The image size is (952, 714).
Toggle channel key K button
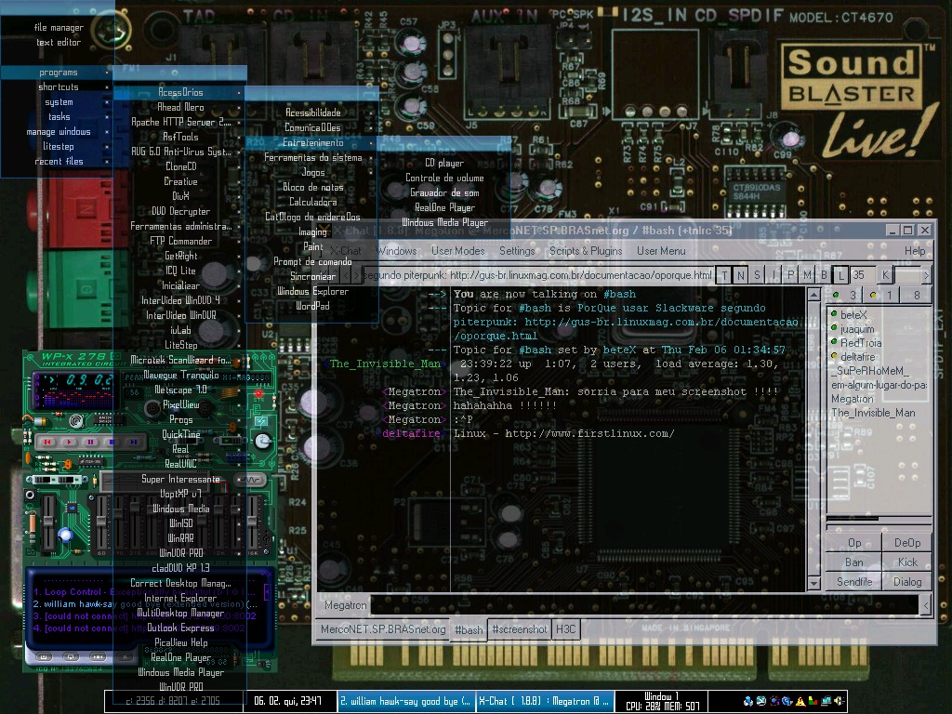click(885, 275)
